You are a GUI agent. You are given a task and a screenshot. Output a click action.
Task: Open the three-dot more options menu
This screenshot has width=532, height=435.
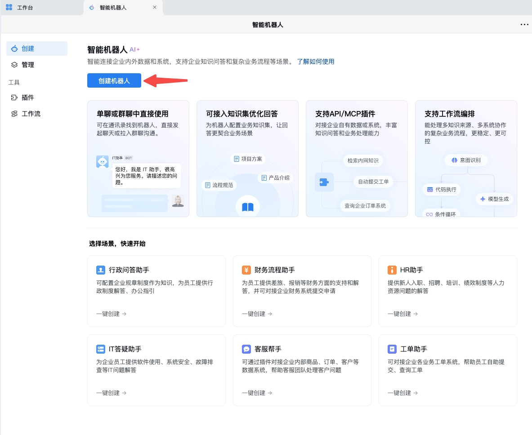524,24
